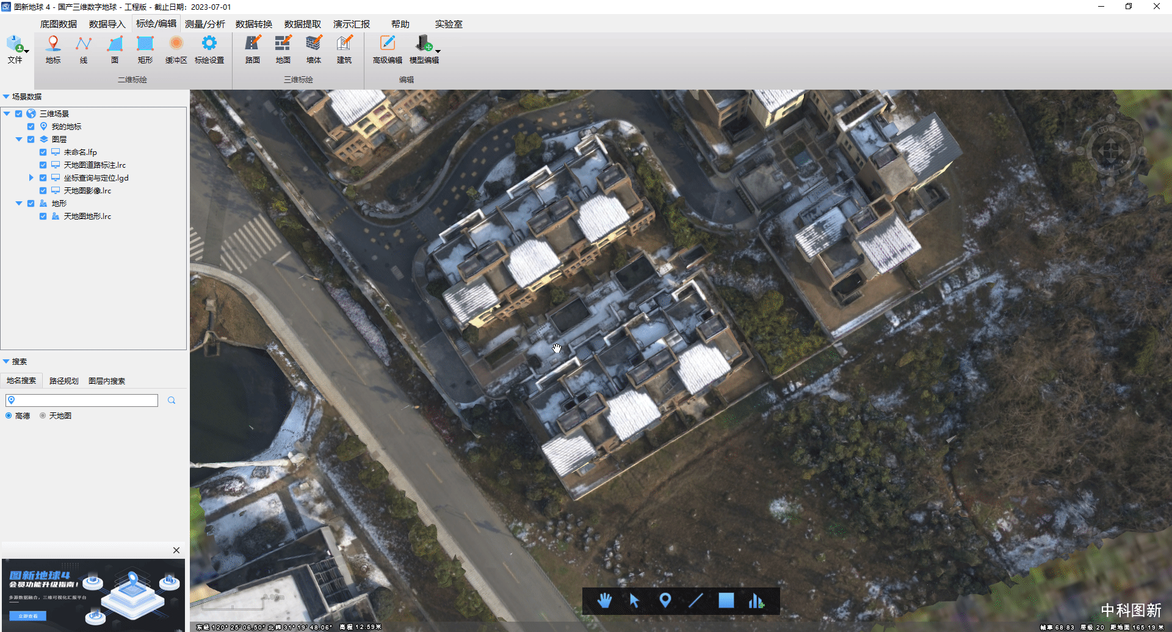This screenshot has width=1172, height=632.
Task: Collapse the 图层 tree node
Action: click(x=19, y=140)
